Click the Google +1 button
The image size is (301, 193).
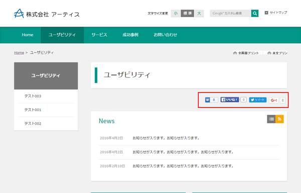pyautogui.click(x=274, y=100)
